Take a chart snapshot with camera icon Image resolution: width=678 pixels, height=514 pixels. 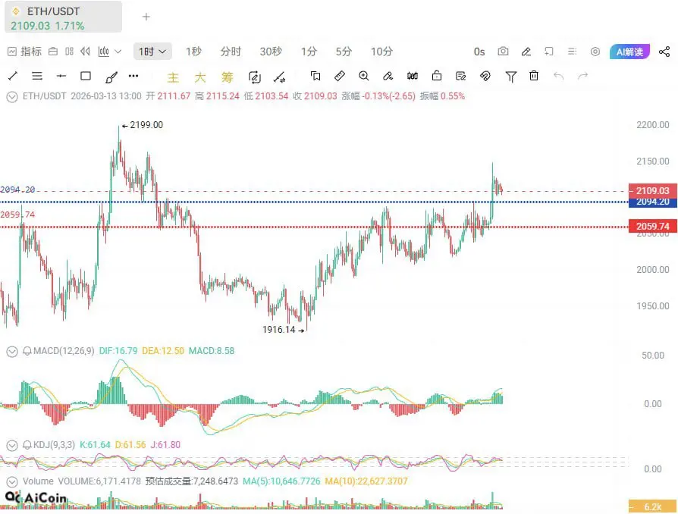coord(503,52)
